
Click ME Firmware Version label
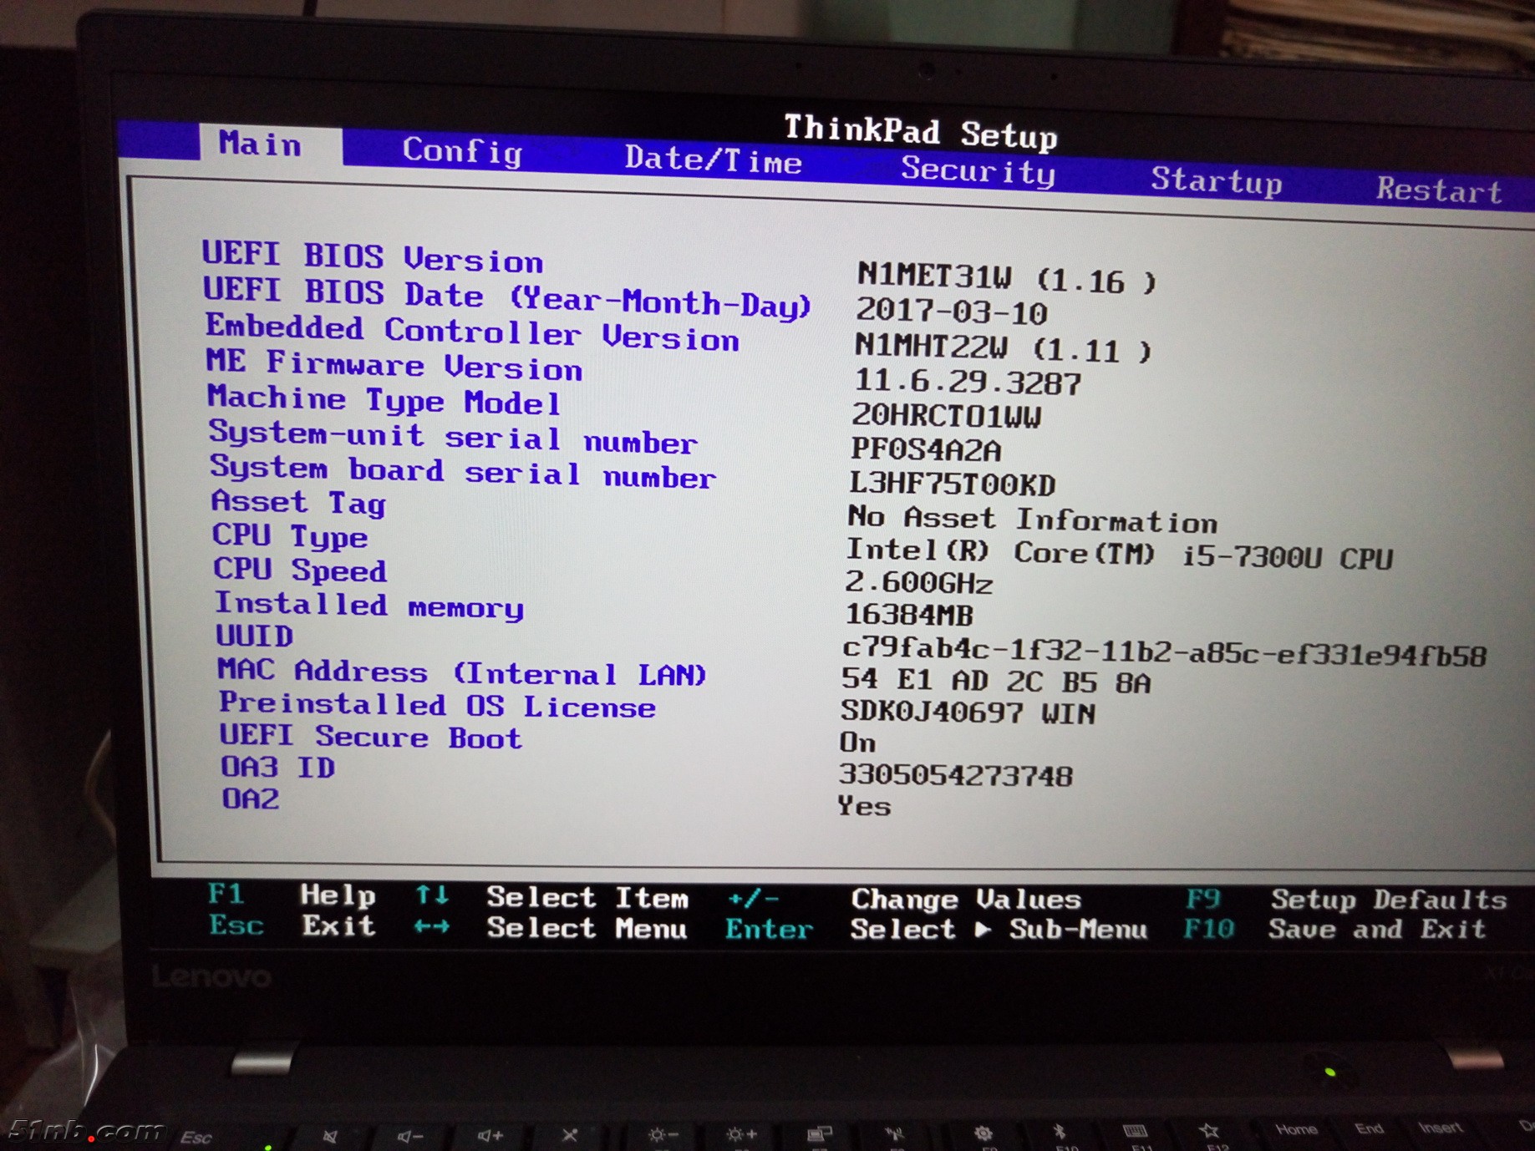pos(394,366)
